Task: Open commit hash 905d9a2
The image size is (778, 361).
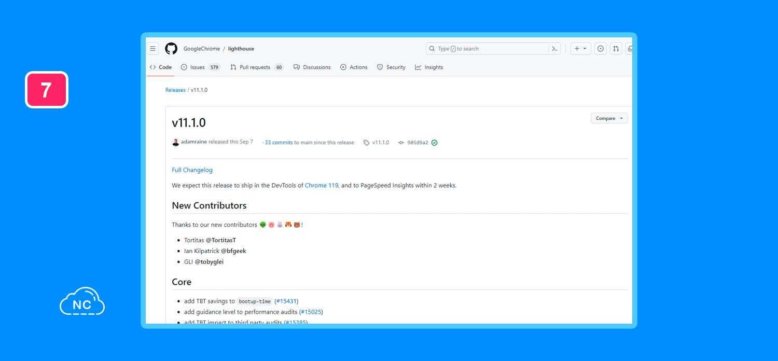Action: 418,143
